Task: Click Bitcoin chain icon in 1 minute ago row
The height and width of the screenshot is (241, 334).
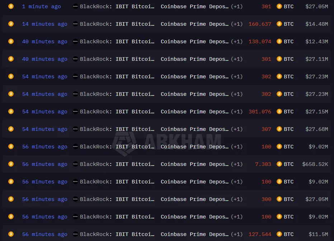Action: point(11,6)
